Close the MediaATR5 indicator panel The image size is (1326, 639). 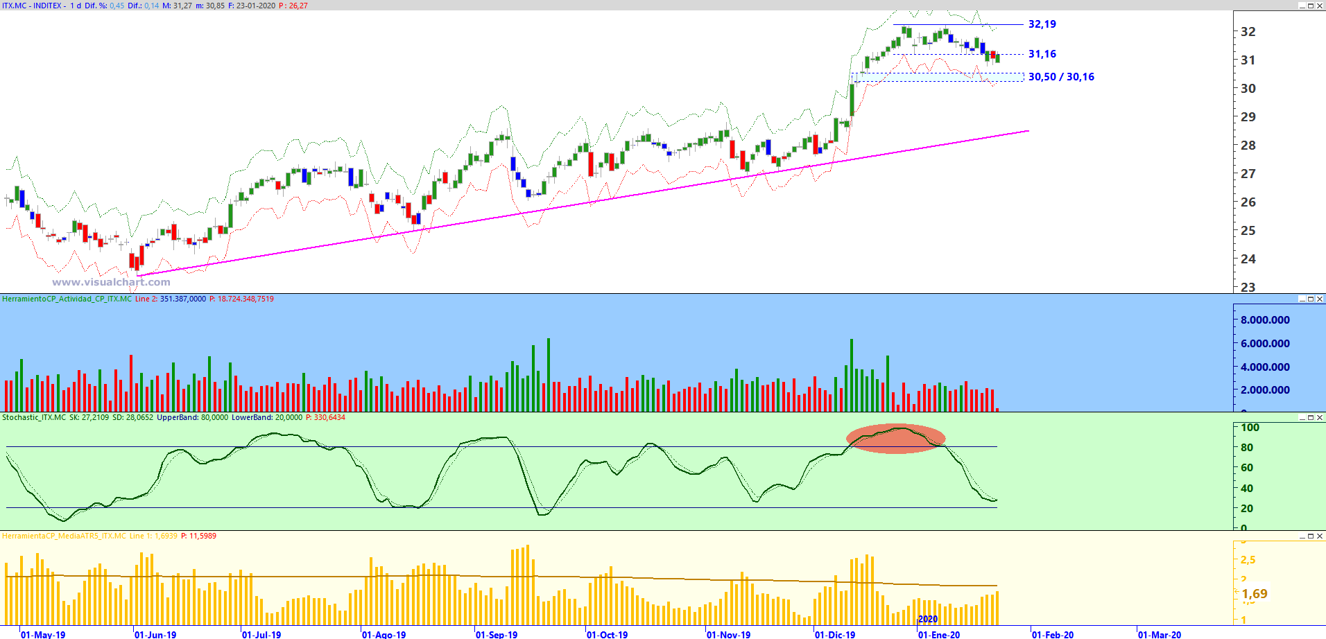point(1319,536)
